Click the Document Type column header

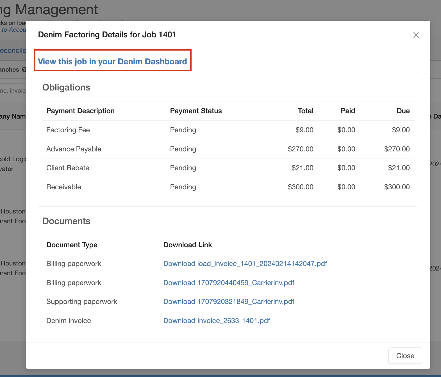tap(72, 245)
